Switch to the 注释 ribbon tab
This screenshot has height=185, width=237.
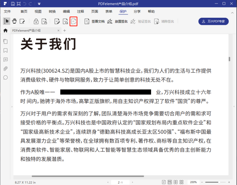click(80, 12)
